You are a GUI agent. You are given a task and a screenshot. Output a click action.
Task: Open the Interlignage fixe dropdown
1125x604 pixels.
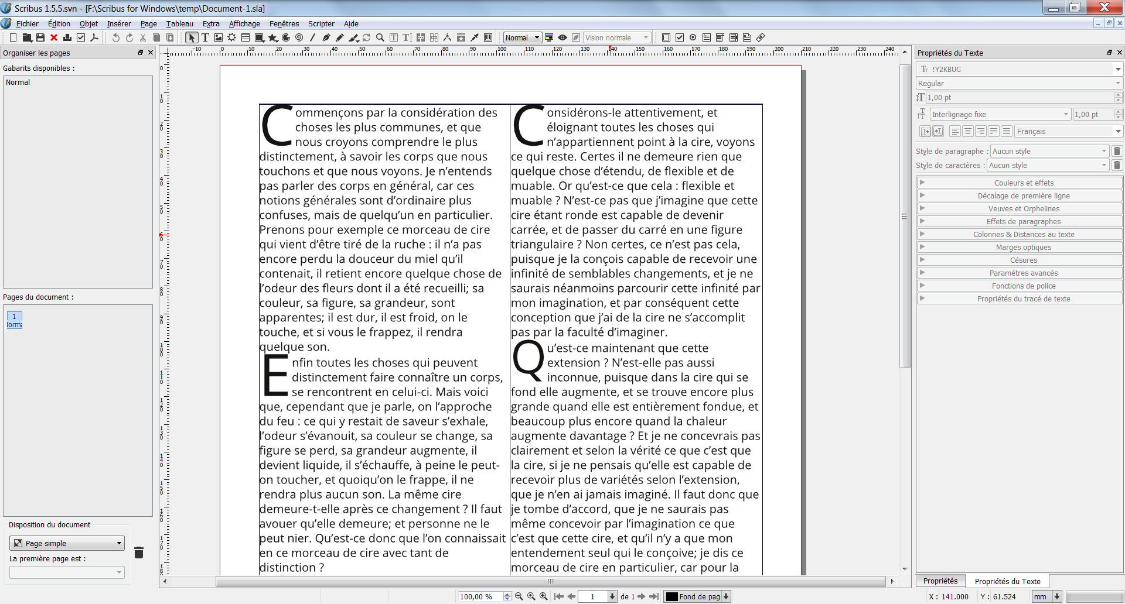tap(1000, 114)
